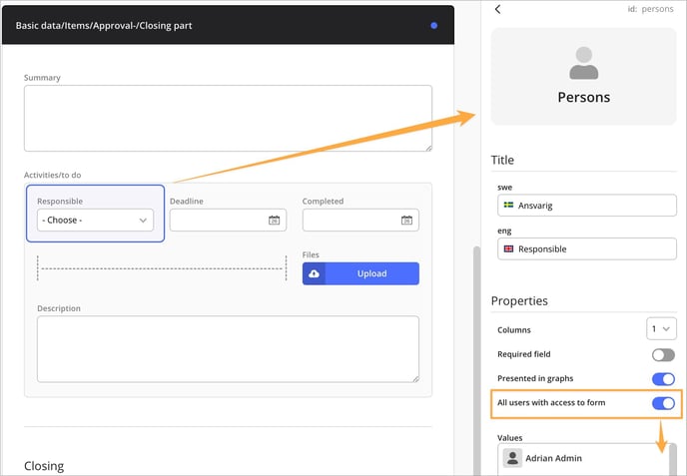Open the Responsible Choose dropdown
687x476 pixels.
(x=95, y=220)
